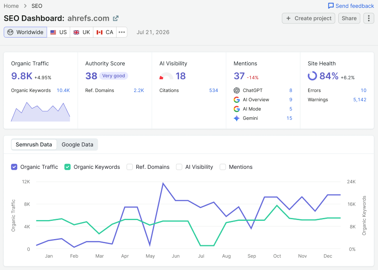Screen dimensions: 378x270
Task: Open AI Mode mentions count 5
Action: (291, 109)
